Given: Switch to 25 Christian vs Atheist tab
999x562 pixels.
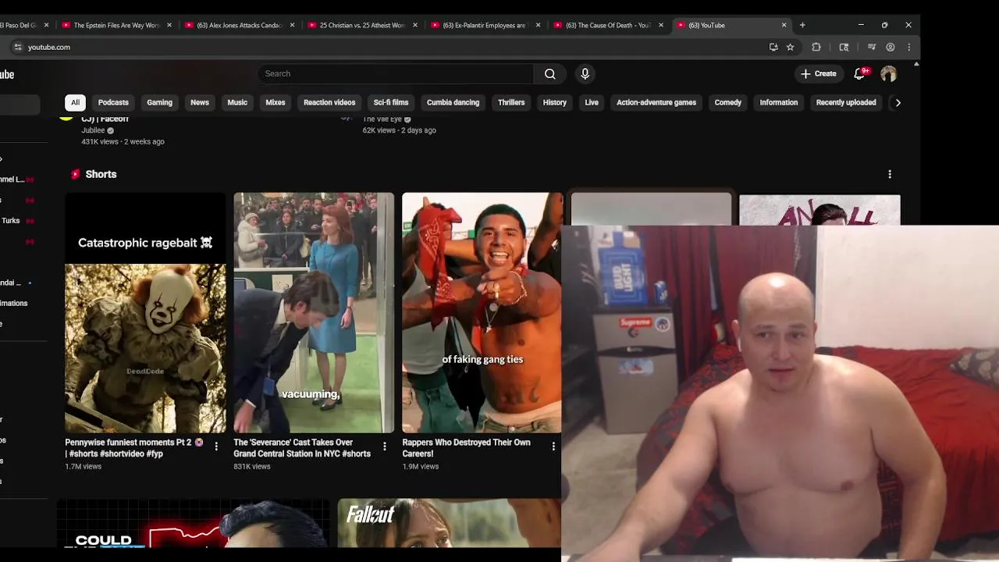Looking at the screenshot, I should (362, 25).
